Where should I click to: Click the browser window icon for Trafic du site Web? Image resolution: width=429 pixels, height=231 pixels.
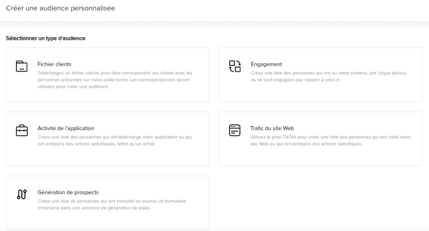pyautogui.click(x=235, y=130)
